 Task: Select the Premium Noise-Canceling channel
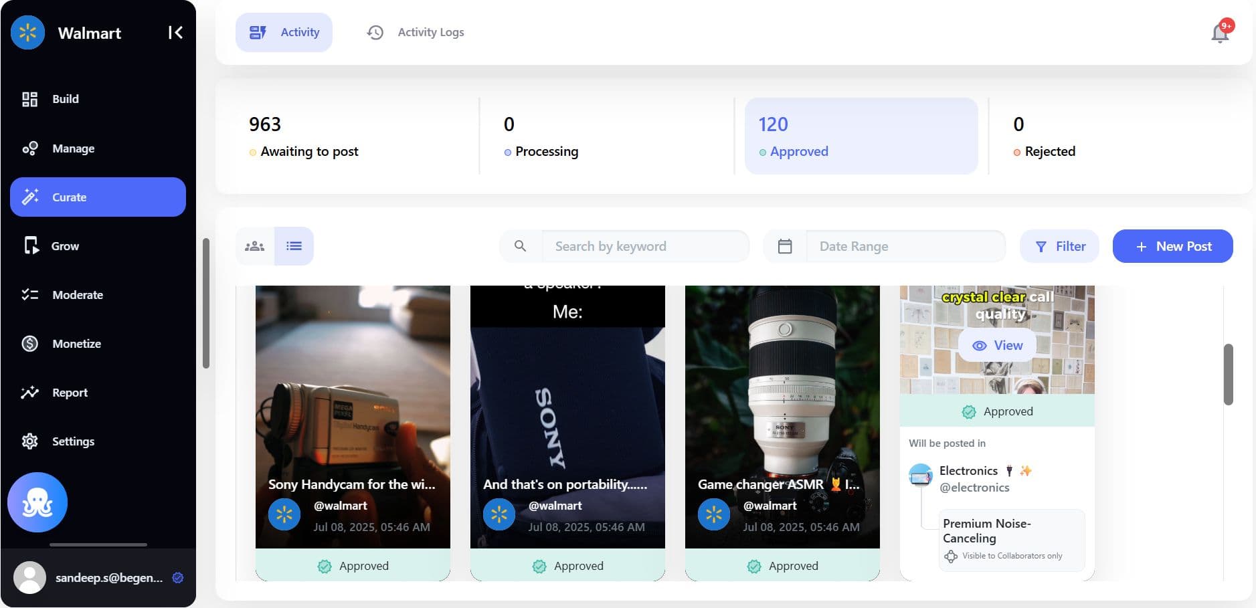(1012, 540)
